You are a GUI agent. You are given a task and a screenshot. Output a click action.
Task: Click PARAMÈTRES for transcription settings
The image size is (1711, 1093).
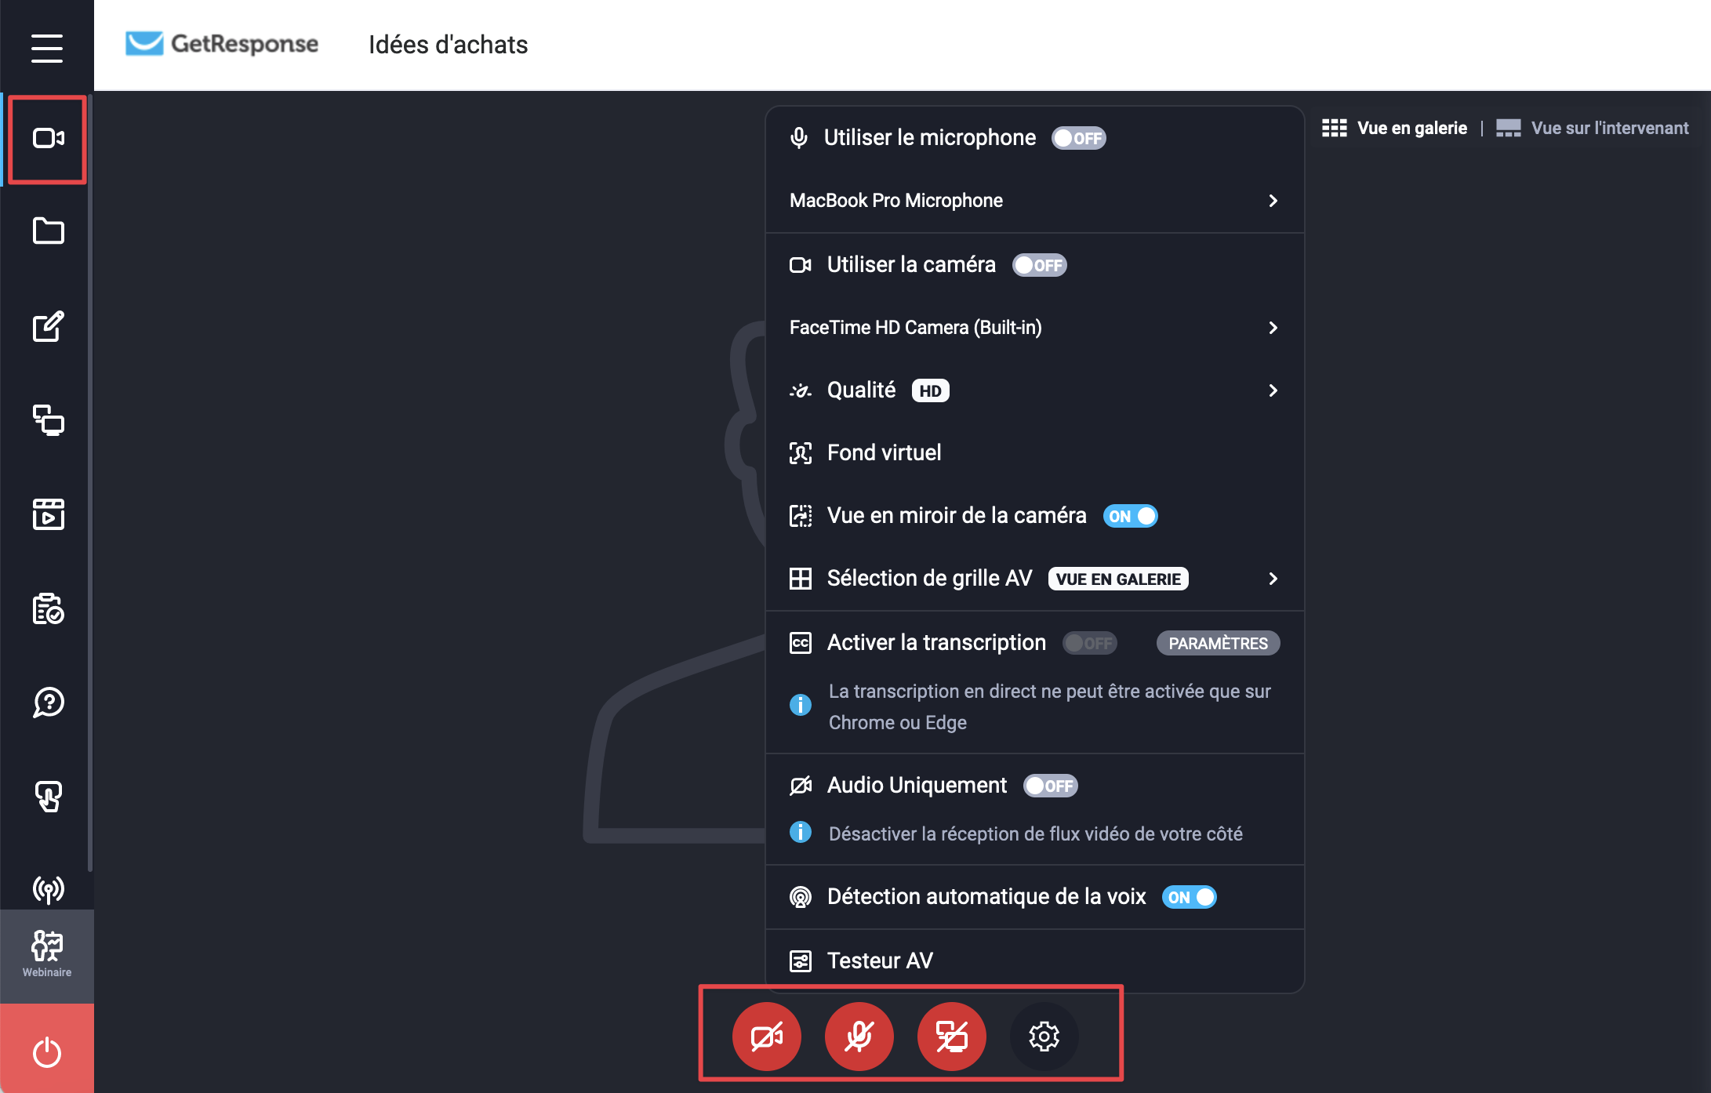(1216, 643)
